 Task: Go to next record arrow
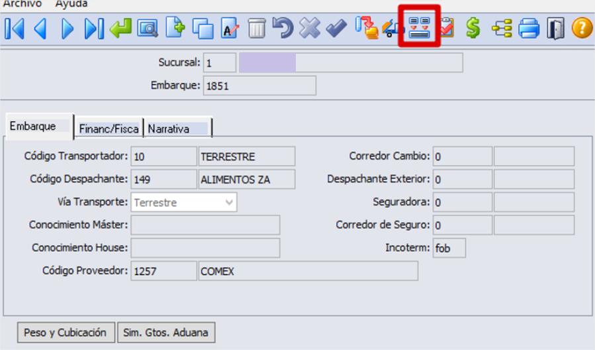point(67,29)
